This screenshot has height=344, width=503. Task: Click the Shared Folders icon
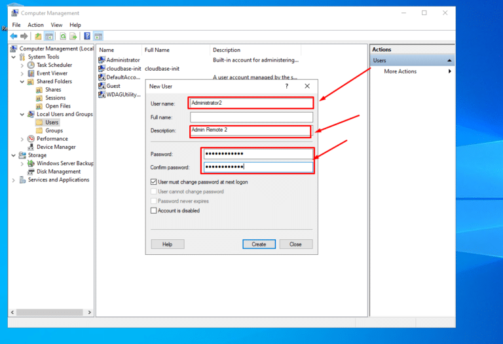click(x=31, y=81)
